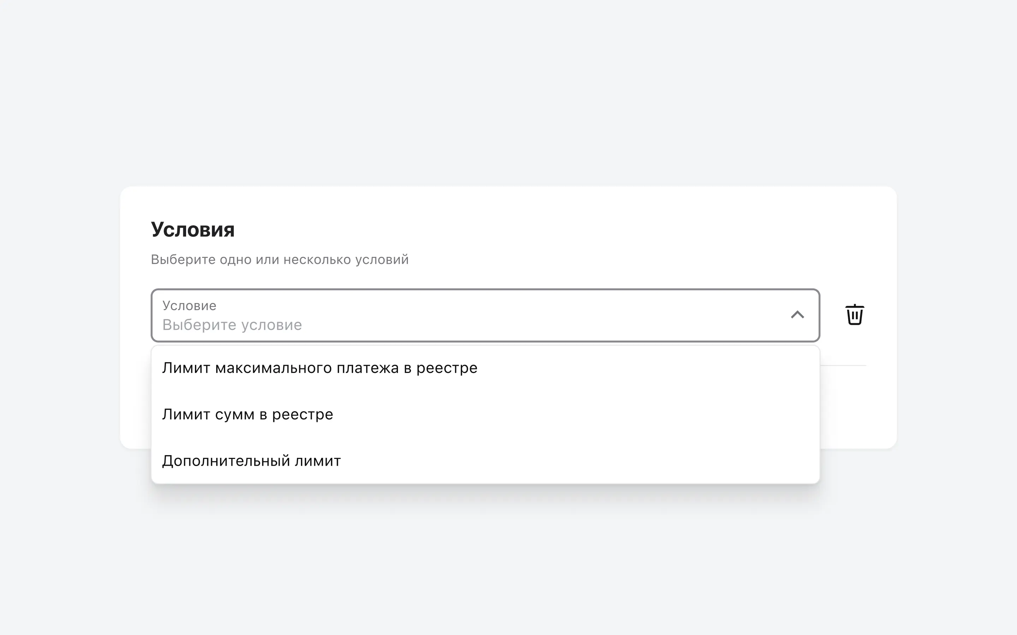Set condition to maximum payment limit
The image size is (1017, 635).
tap(320, 368)
